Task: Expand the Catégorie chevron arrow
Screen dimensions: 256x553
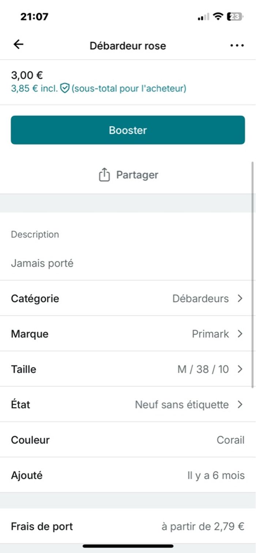Action: tap(240, 298)
